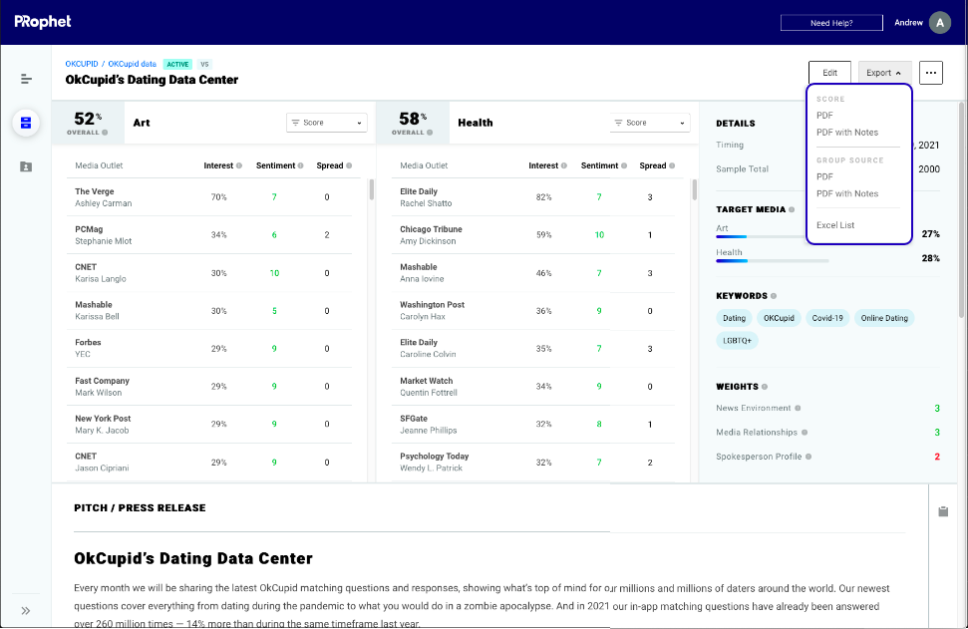968x629 pixels.
Task: Open Andrew's avatar profile icon
Action: 940,23
